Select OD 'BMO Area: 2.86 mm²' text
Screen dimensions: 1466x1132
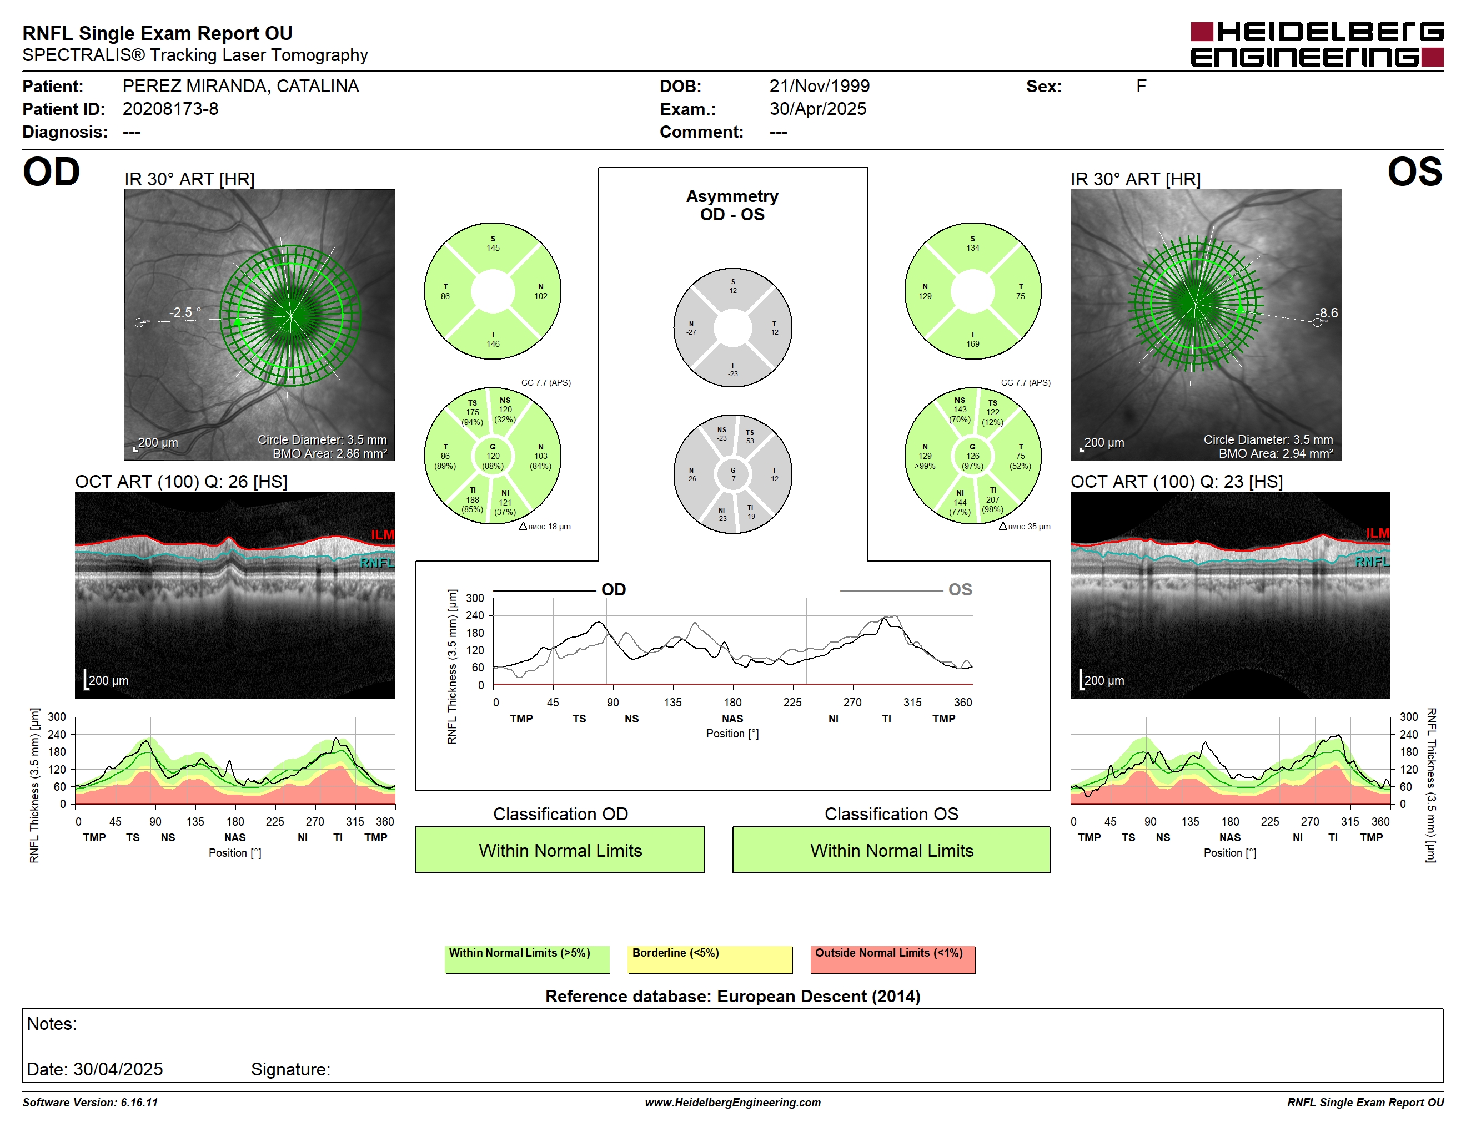[x=330, y=453]
